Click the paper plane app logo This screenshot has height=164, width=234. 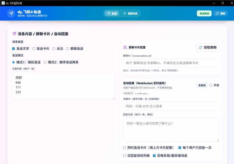11,13
